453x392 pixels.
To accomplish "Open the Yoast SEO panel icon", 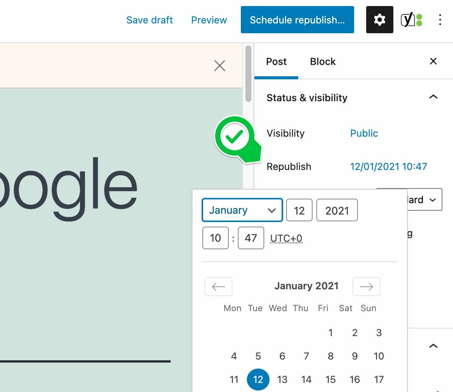I will pyautogui.click(x=411, y=20).
